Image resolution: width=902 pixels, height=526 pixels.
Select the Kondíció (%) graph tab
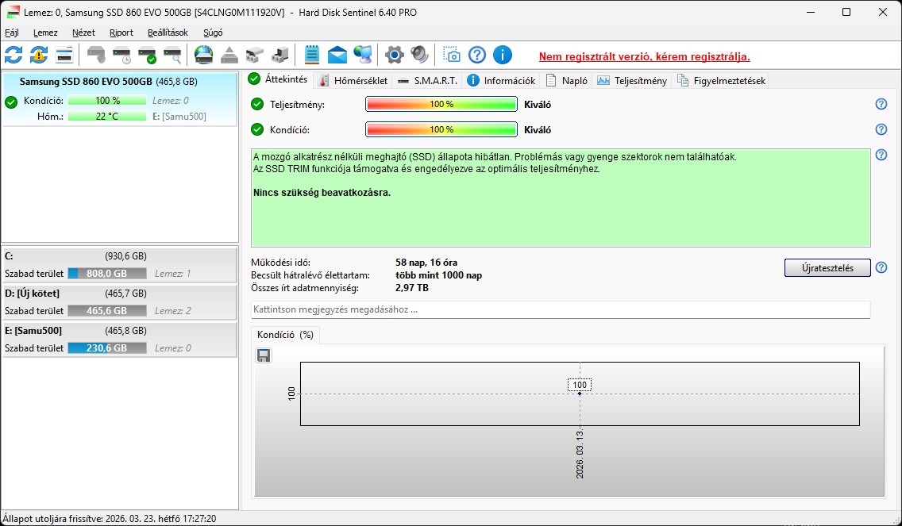[285, 335]
